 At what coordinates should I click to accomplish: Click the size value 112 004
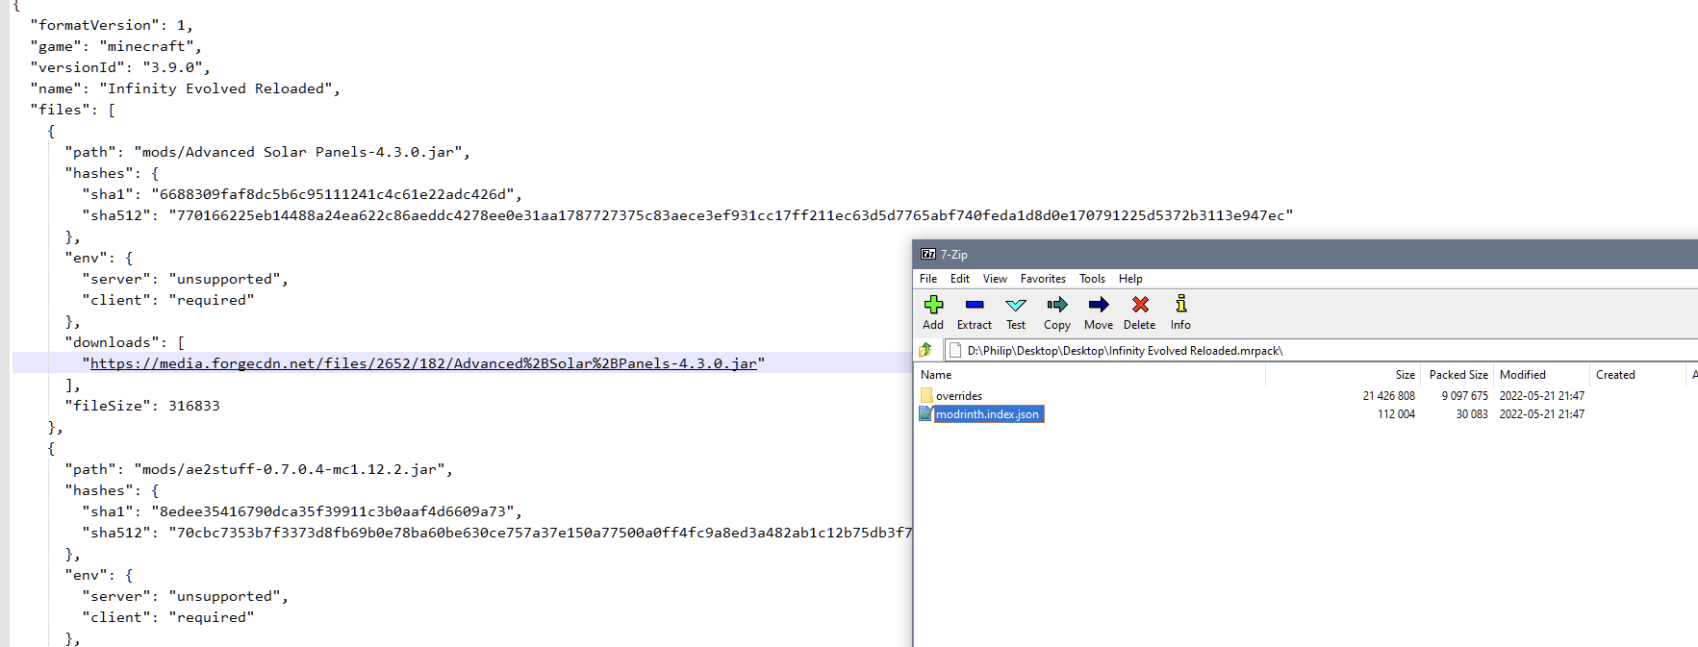pos(1396,413)
